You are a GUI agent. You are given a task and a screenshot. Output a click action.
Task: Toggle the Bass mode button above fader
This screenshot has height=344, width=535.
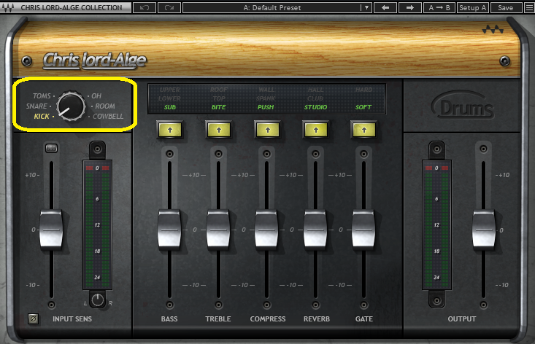click(x=169, y=129)
